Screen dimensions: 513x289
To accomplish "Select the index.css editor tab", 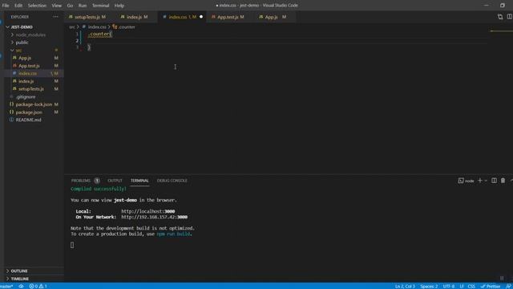I will tap(183, 17).
